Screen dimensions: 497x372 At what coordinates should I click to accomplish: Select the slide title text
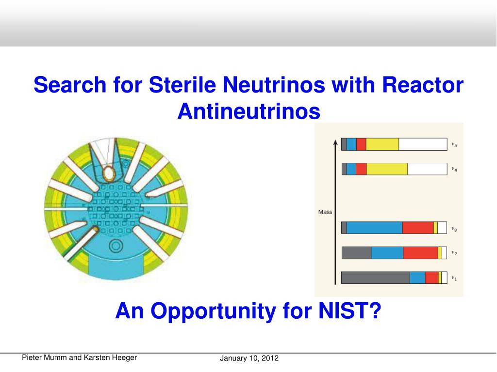coord(248,97)
